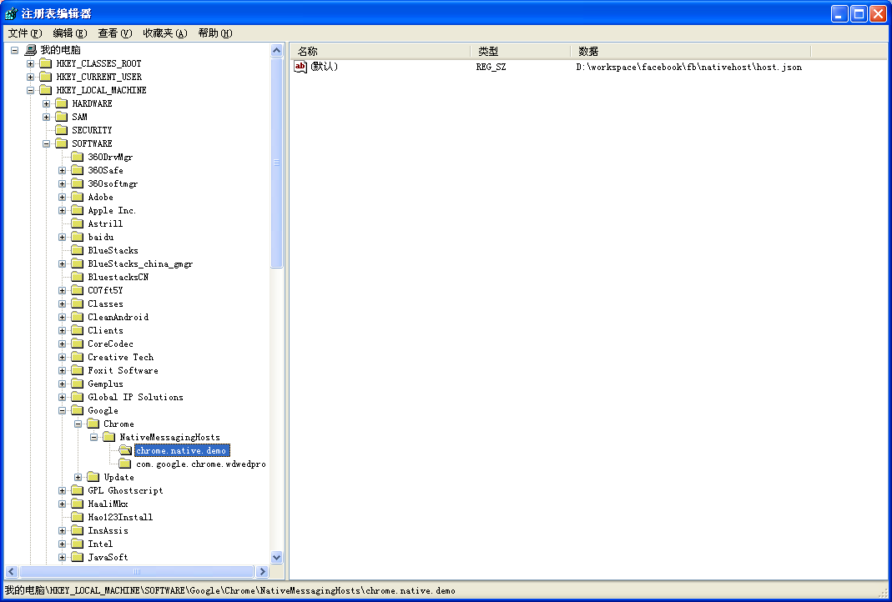
Task: Collapse HKEY_LOCAL_MACHINE node
Action: pyautogui.click(x=31, y=90)
